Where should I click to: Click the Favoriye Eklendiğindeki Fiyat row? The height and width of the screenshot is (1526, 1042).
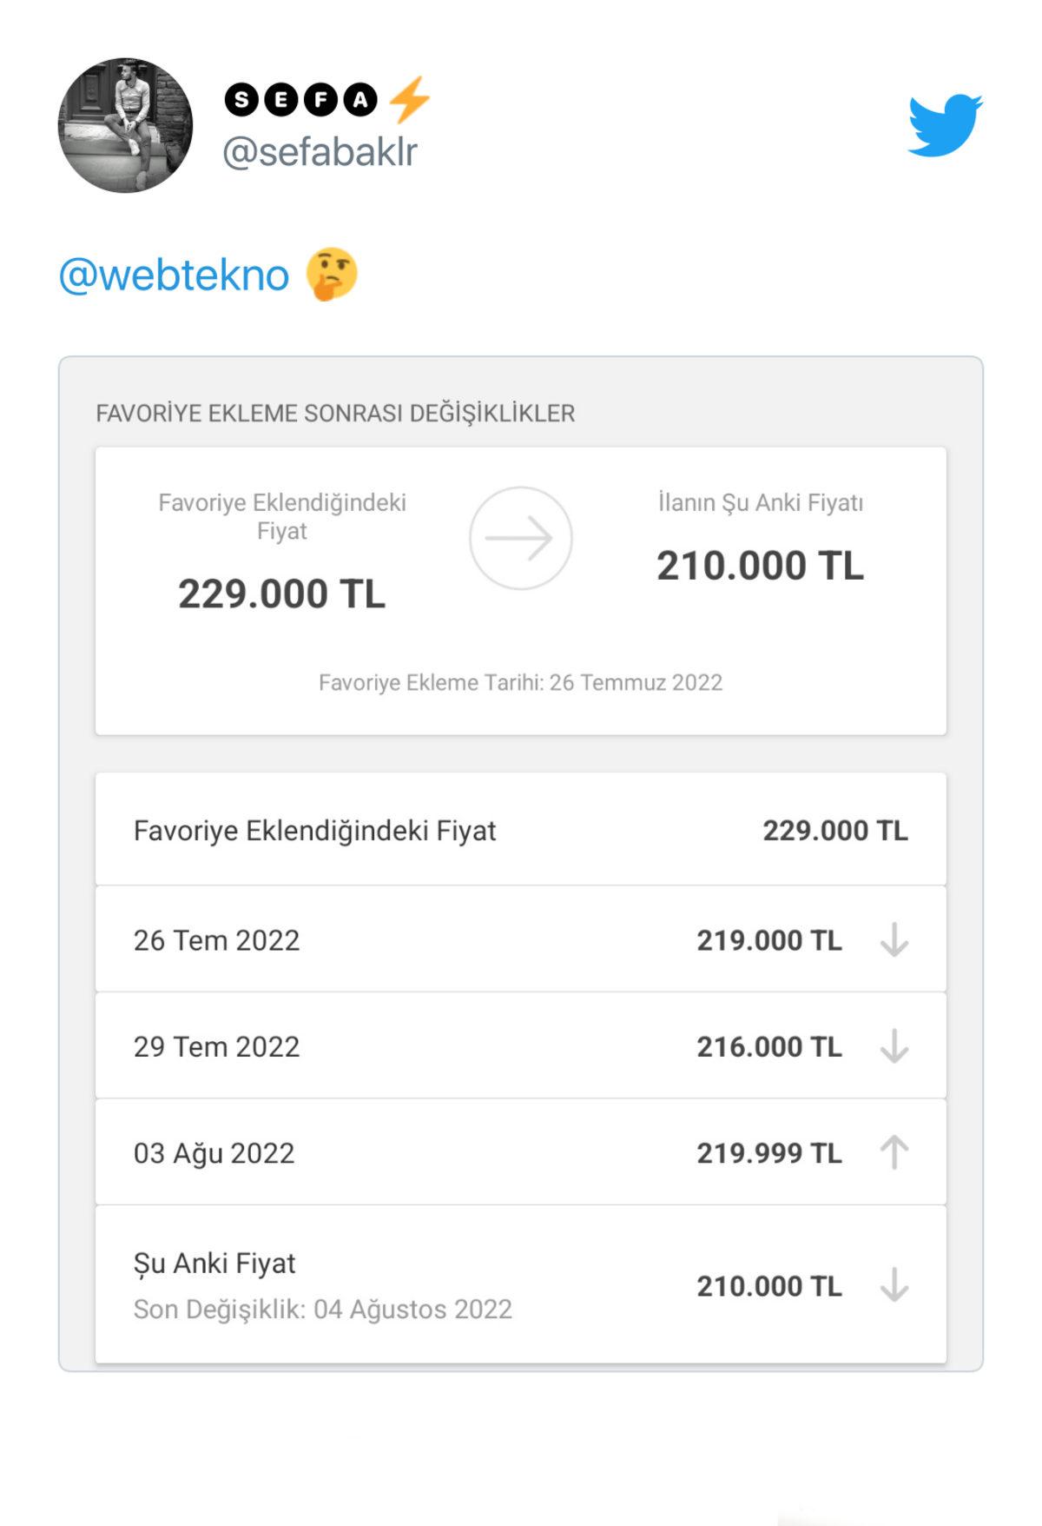520,830
